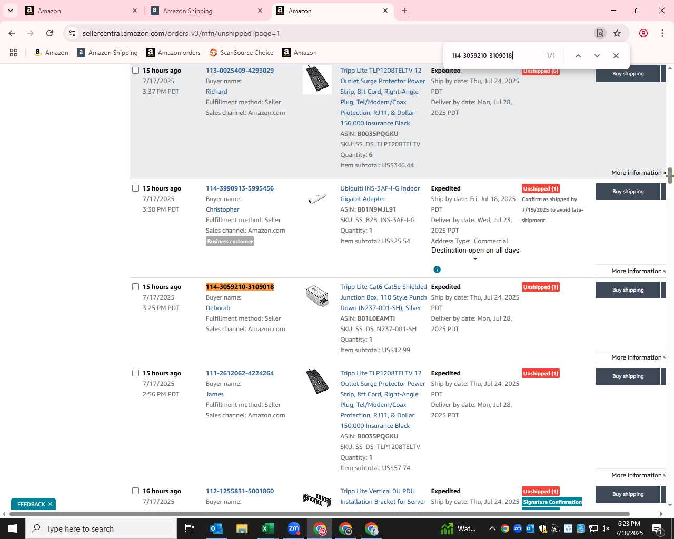Open order 114-3990913-5995456 details
The height and width of the screenshot is (539, 674).
pyautogui.click(x=240, y=188)
